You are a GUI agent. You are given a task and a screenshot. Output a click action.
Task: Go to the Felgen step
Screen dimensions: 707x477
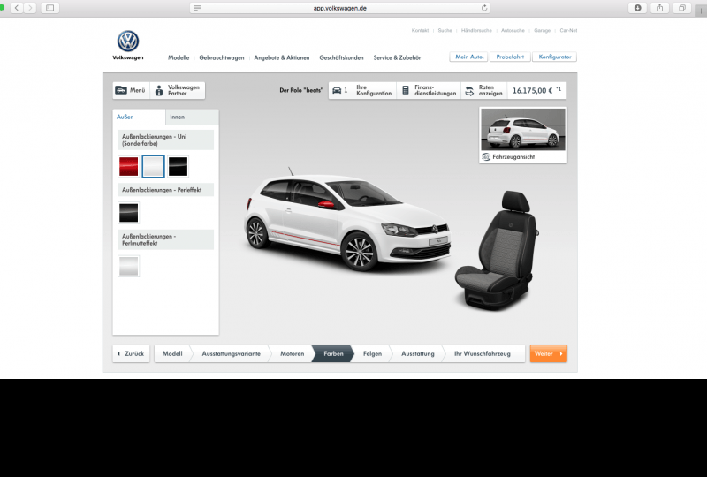pos(372,353)
